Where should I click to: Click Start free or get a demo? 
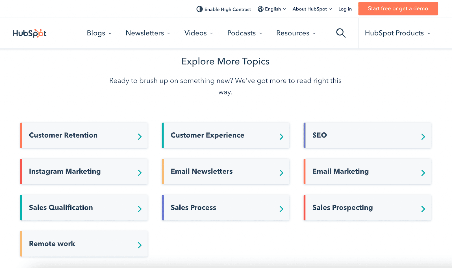pos(398,9)
